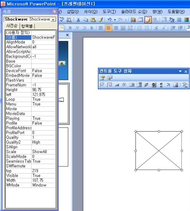Select the Format Painter brush

tap(101, 20)
